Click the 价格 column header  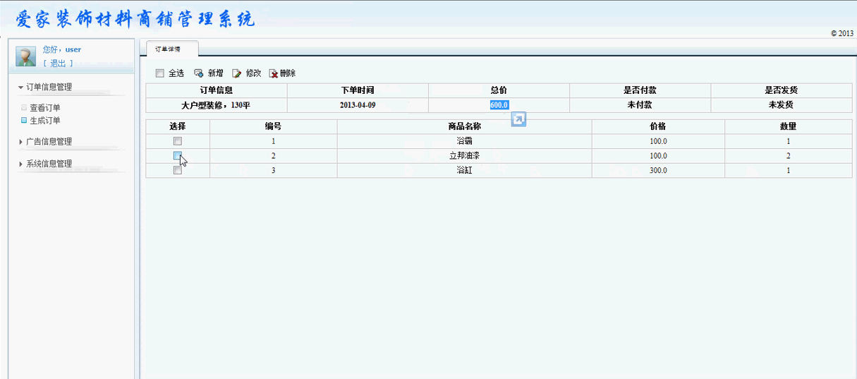point(658,126)
